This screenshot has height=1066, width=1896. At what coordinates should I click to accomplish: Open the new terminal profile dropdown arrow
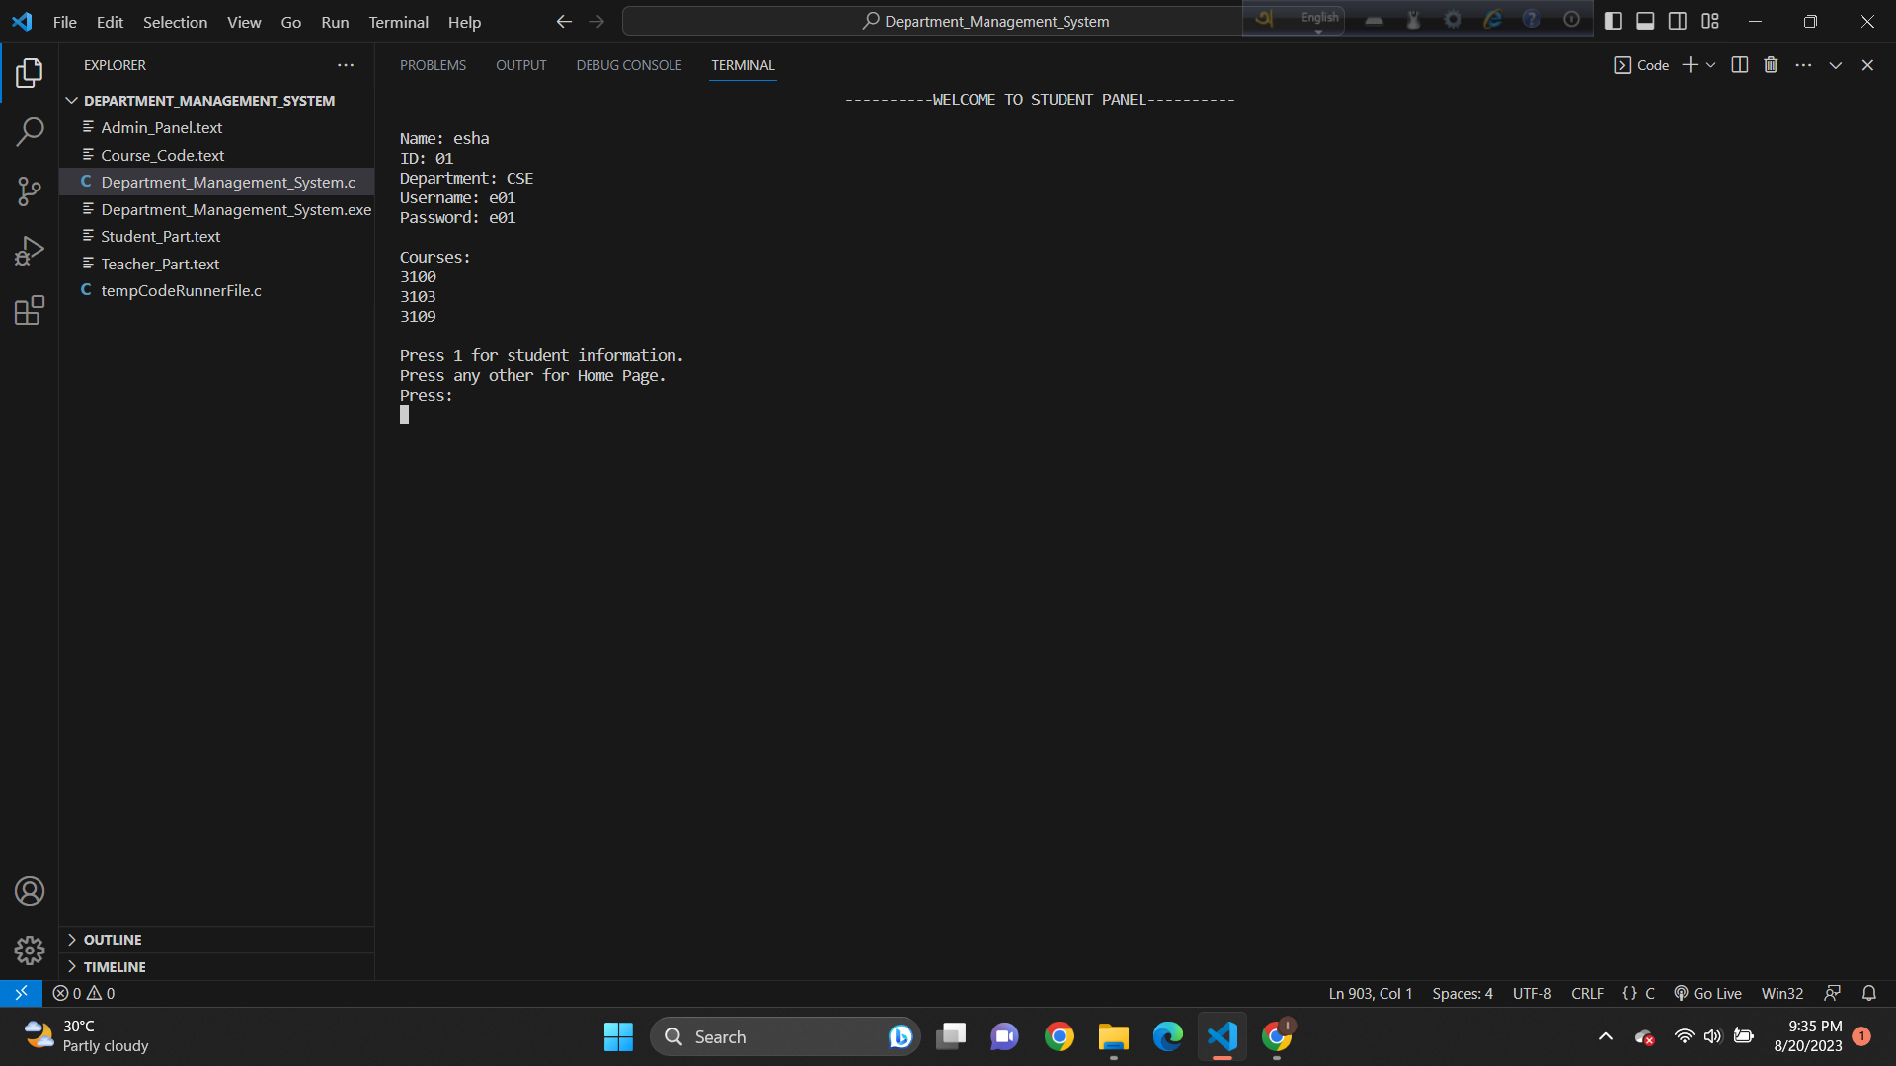1711,64
